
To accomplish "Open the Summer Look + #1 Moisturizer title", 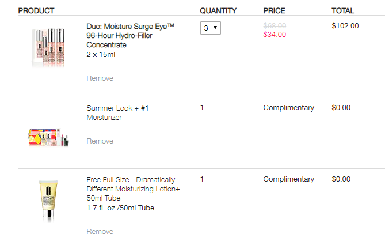I will coord(117,112).
